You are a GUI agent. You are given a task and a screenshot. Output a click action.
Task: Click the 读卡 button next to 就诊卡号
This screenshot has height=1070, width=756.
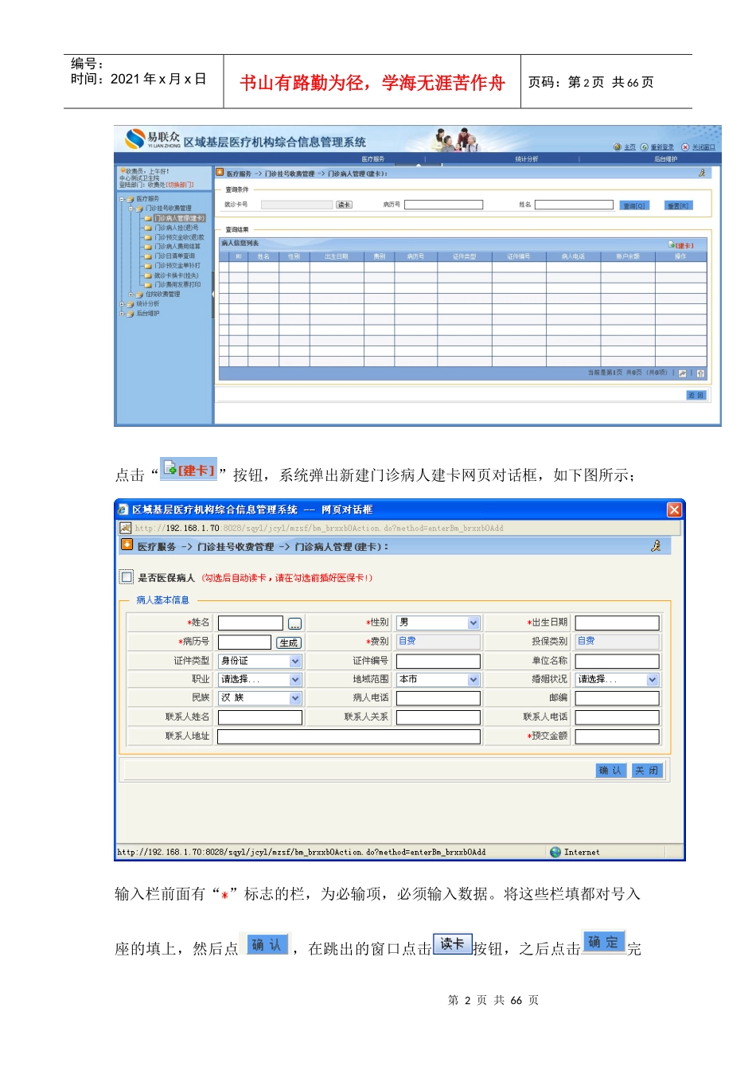[x=344, y=205]
